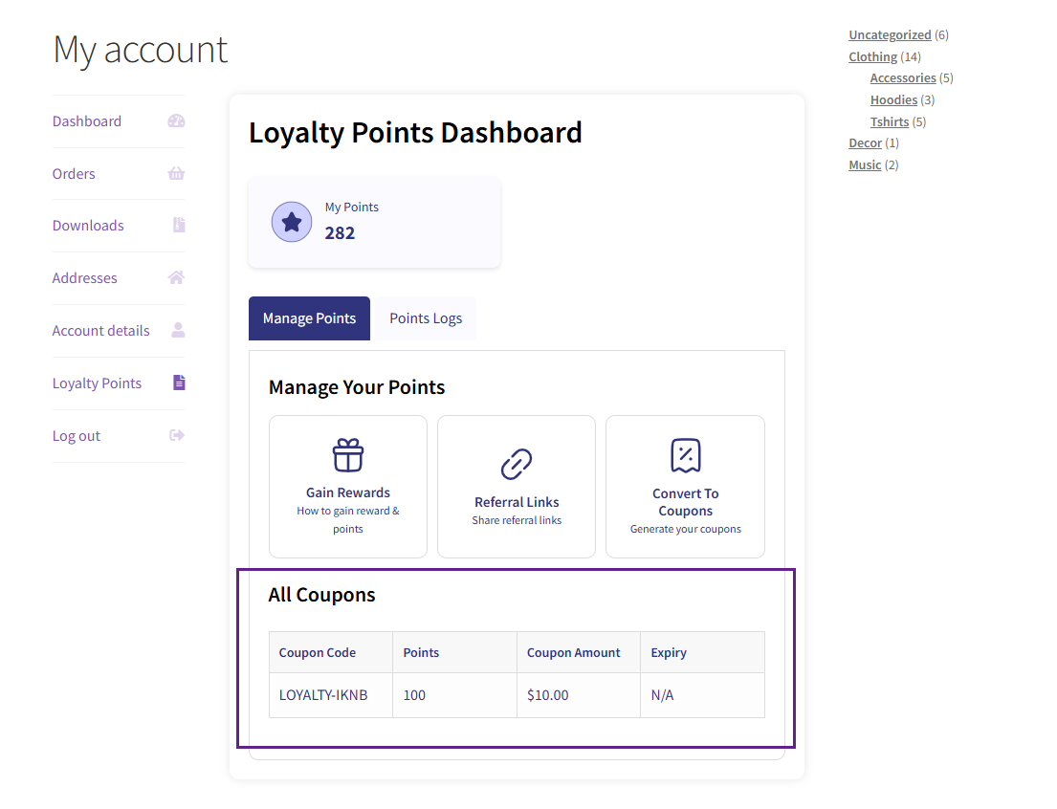Screen dimensions: 1057x809
Task: Click the LOYALTY-IKNB coupon code cell
Action: [x=323, y=695]
